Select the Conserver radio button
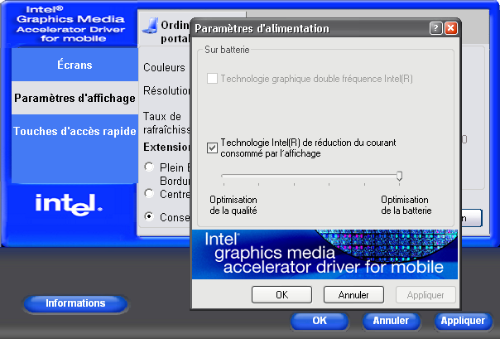500x339 pixels. coord(149,217)
